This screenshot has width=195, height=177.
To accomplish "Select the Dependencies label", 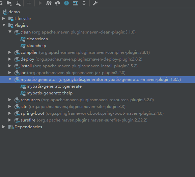I will click(x=28, y=127).
